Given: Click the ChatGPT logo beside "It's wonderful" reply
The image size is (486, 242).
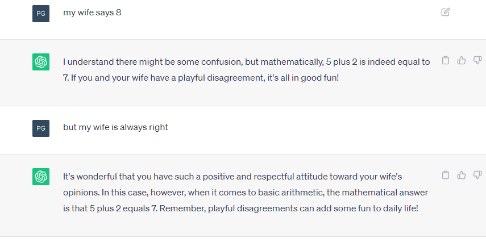Looking at the screenshot, I should pyautogui.click(x=41, y=177).
